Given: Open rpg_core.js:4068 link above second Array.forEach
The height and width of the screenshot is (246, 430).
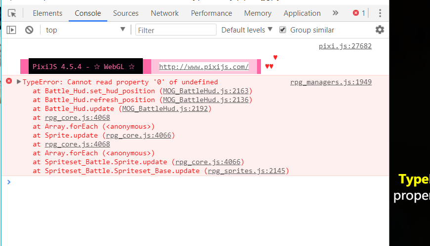Looking at the screenshot, I should 77,144.
